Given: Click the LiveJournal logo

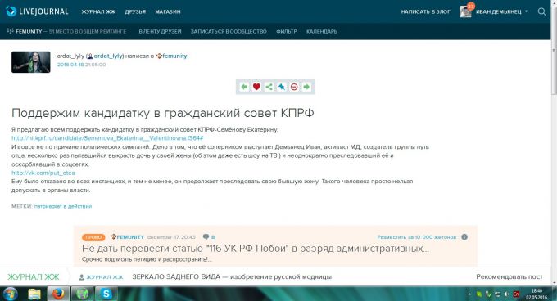Looking at the screenshot, I should click(x=37, y=11).
